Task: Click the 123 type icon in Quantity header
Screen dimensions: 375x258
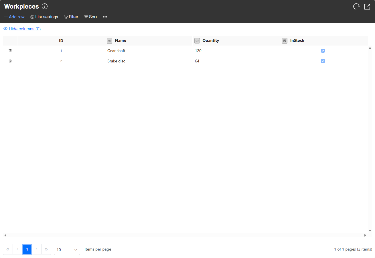Action: pyautogui.click(x=197, y=41)
